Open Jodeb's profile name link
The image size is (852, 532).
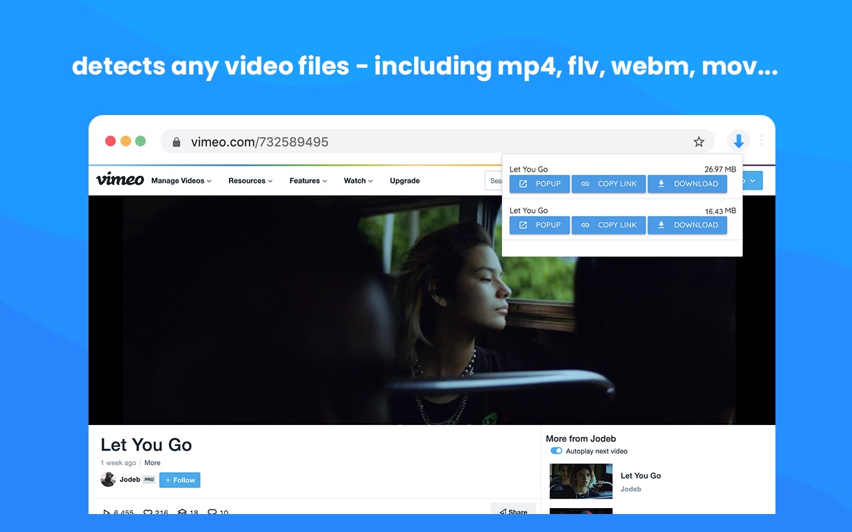pos(130,479)
